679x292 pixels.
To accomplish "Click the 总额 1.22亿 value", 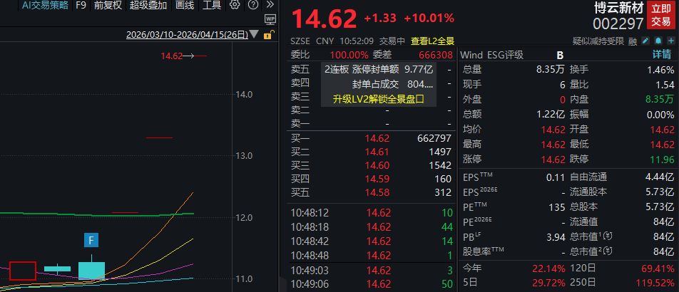I will tap(551, 115).
